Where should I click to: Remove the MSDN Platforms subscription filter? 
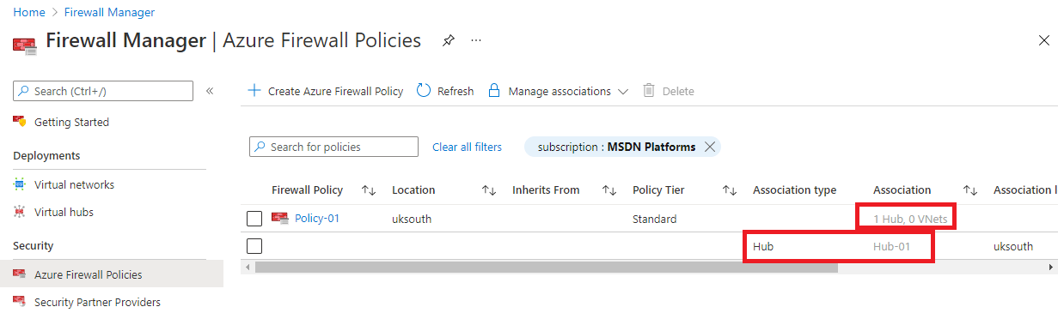(710, 147)
